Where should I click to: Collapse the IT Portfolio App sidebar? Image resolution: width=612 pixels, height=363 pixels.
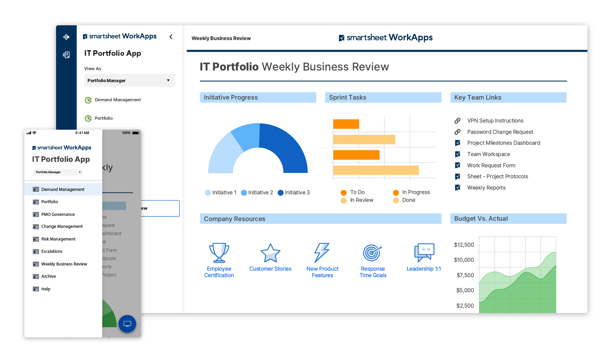pyautogui.click(x=171, y=37)
